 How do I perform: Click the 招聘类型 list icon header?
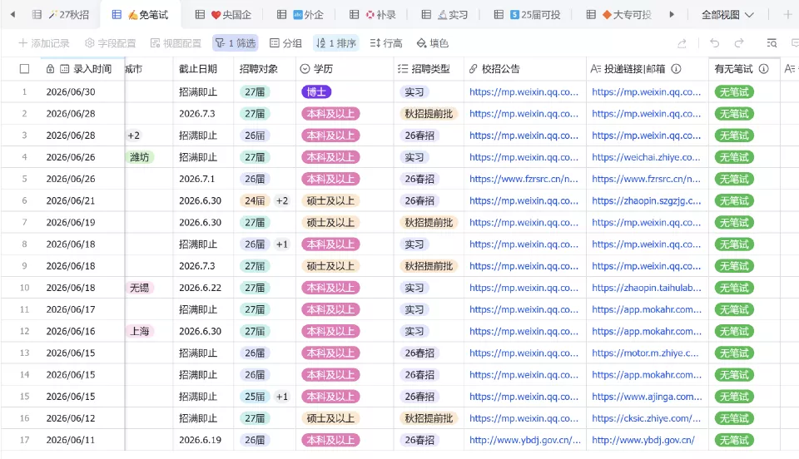[403, 69]
